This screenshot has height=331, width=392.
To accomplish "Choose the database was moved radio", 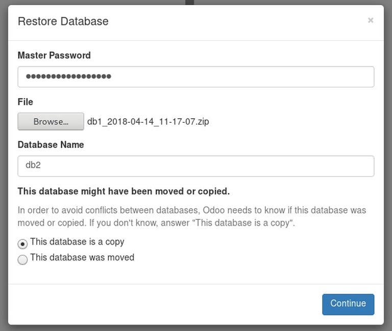I will click(22, 259).
